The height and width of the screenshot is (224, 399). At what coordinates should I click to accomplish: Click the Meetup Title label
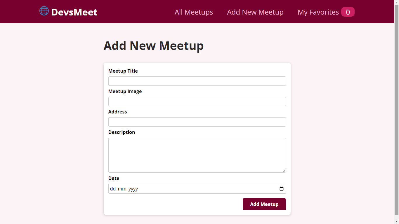[x=123, y=71]
